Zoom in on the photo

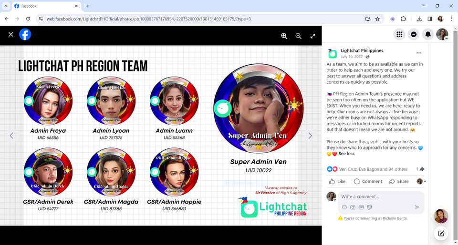click(x=284, y=36)
